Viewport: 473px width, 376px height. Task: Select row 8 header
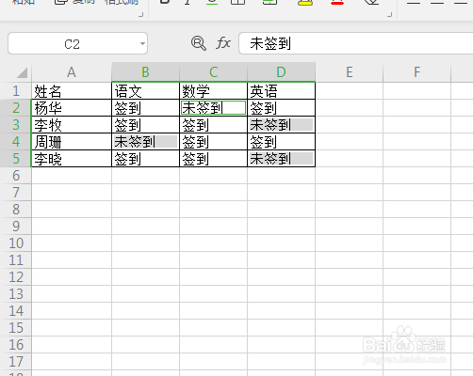pyautogui.click(x=16, y=210)
